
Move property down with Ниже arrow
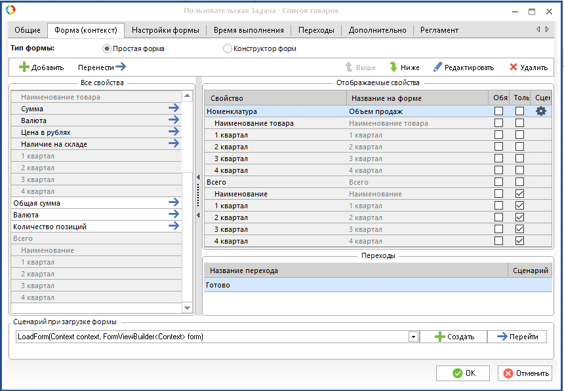393,67
